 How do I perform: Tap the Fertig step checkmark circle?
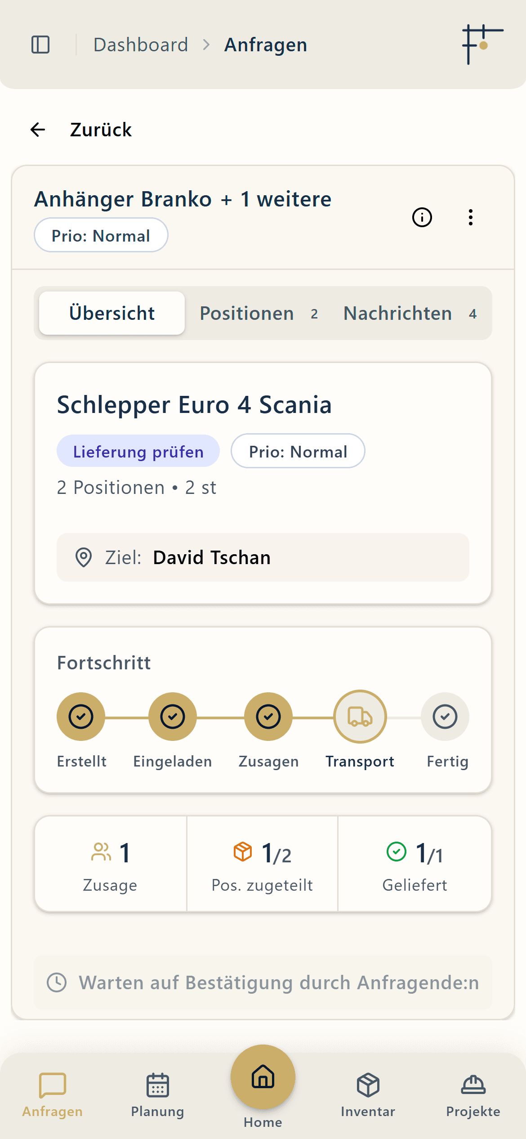tap(445, 716)
